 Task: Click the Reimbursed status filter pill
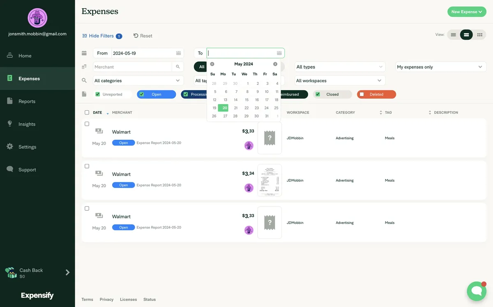(x=293, y=94)
